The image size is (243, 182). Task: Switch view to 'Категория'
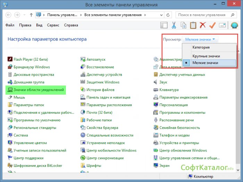pos(201,47)
